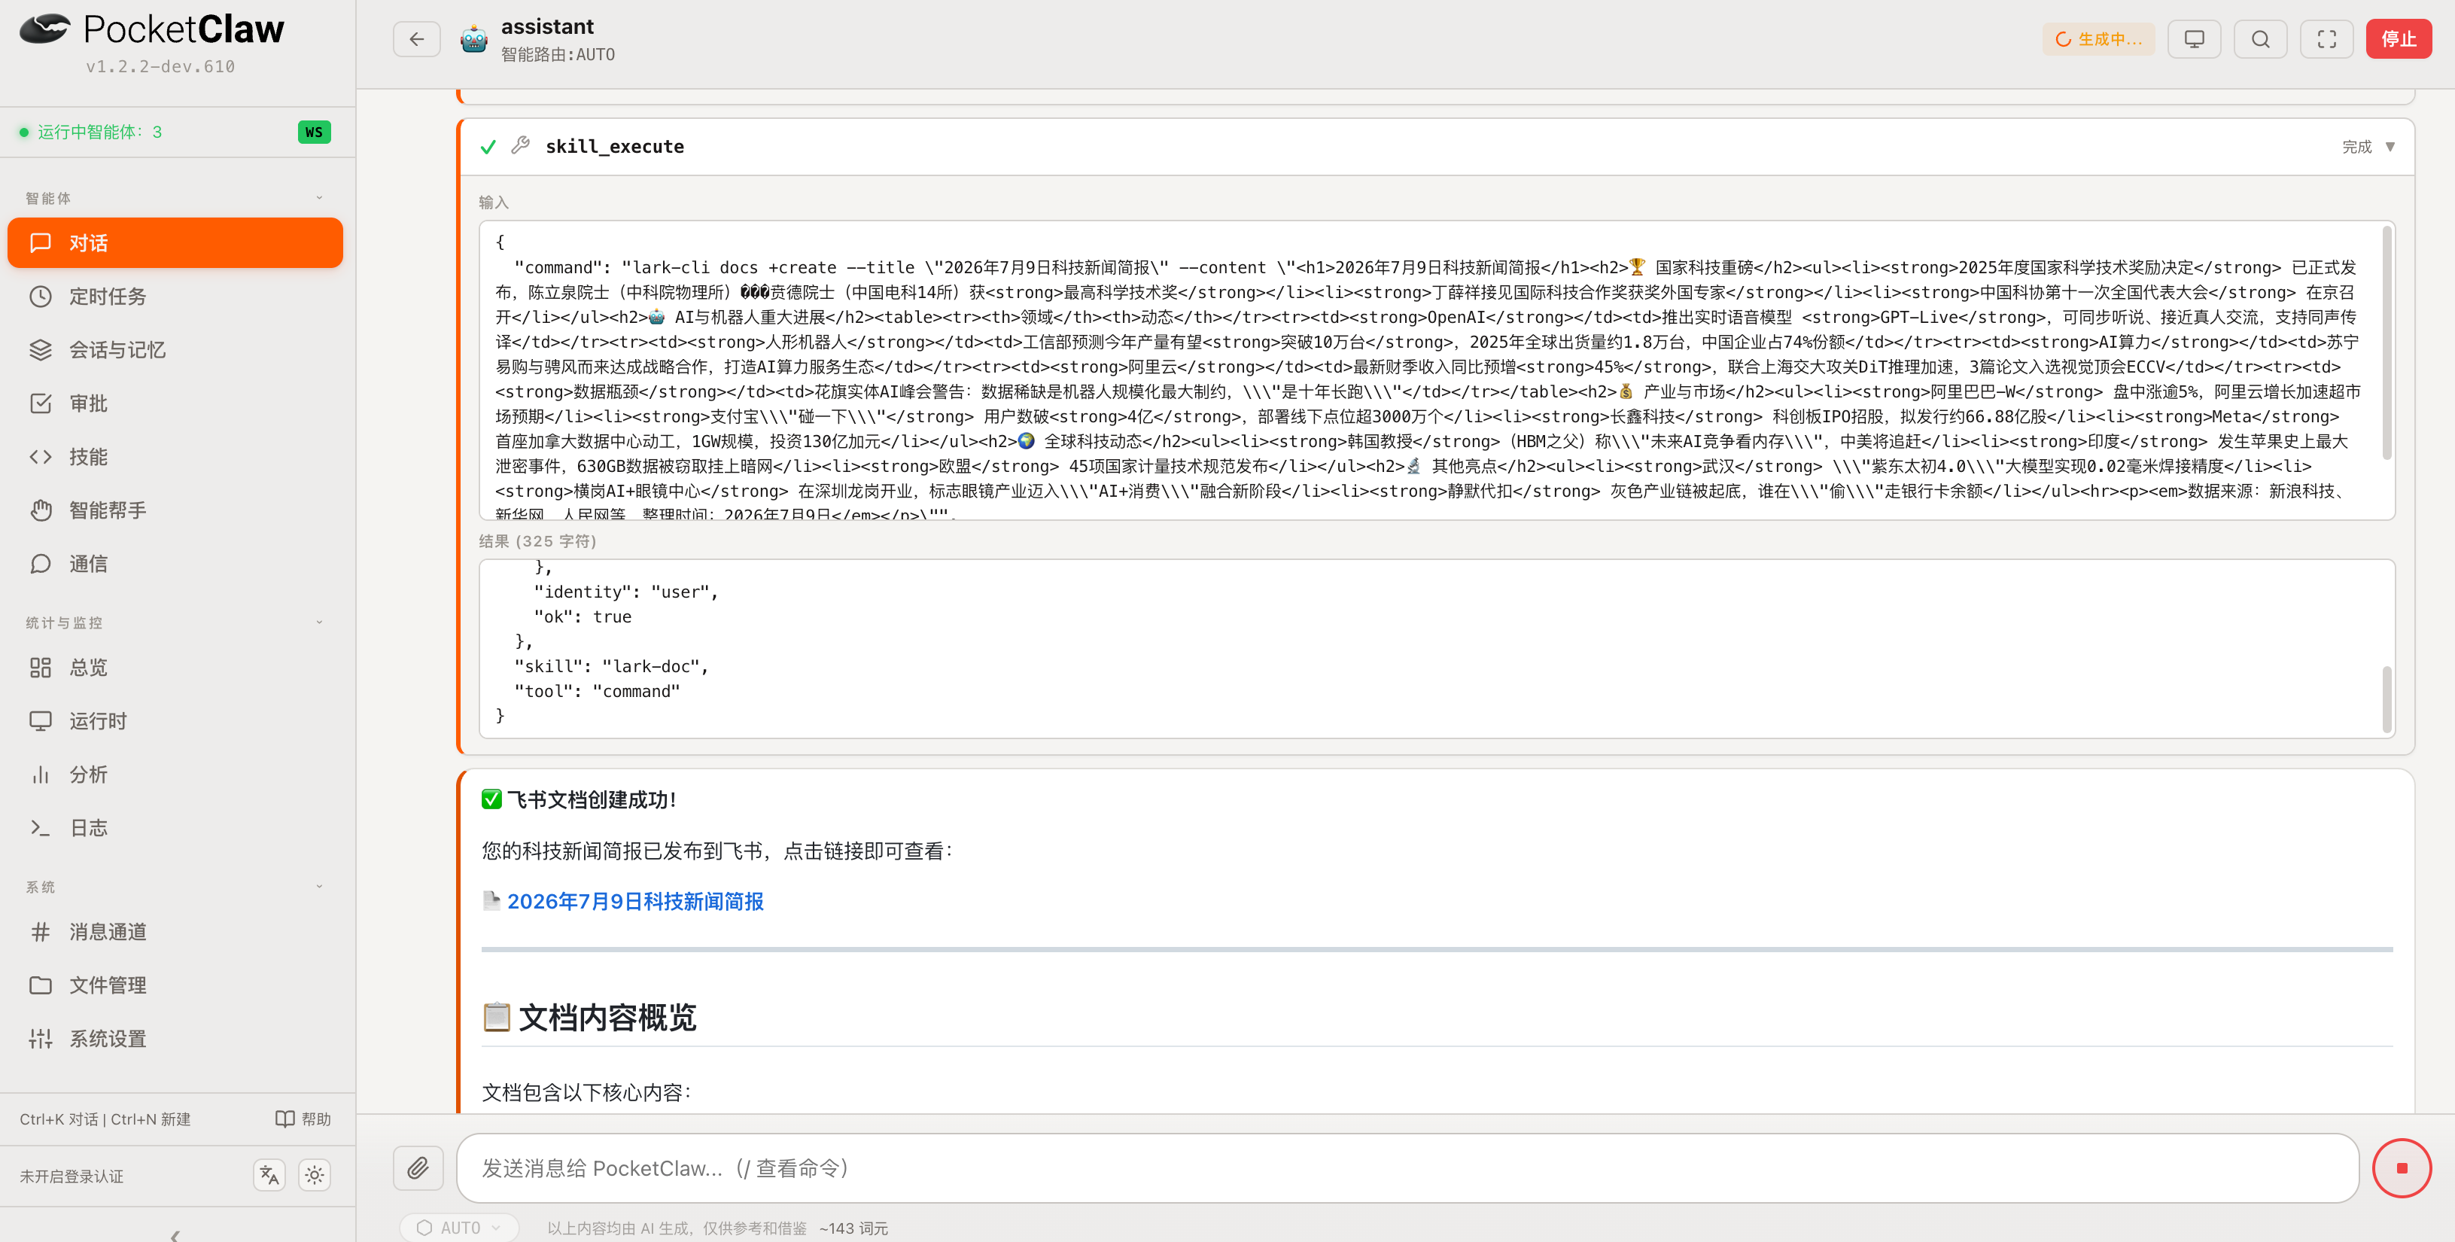
Task: Click the 通信 chat bubble icon
Action: point(40,565)
